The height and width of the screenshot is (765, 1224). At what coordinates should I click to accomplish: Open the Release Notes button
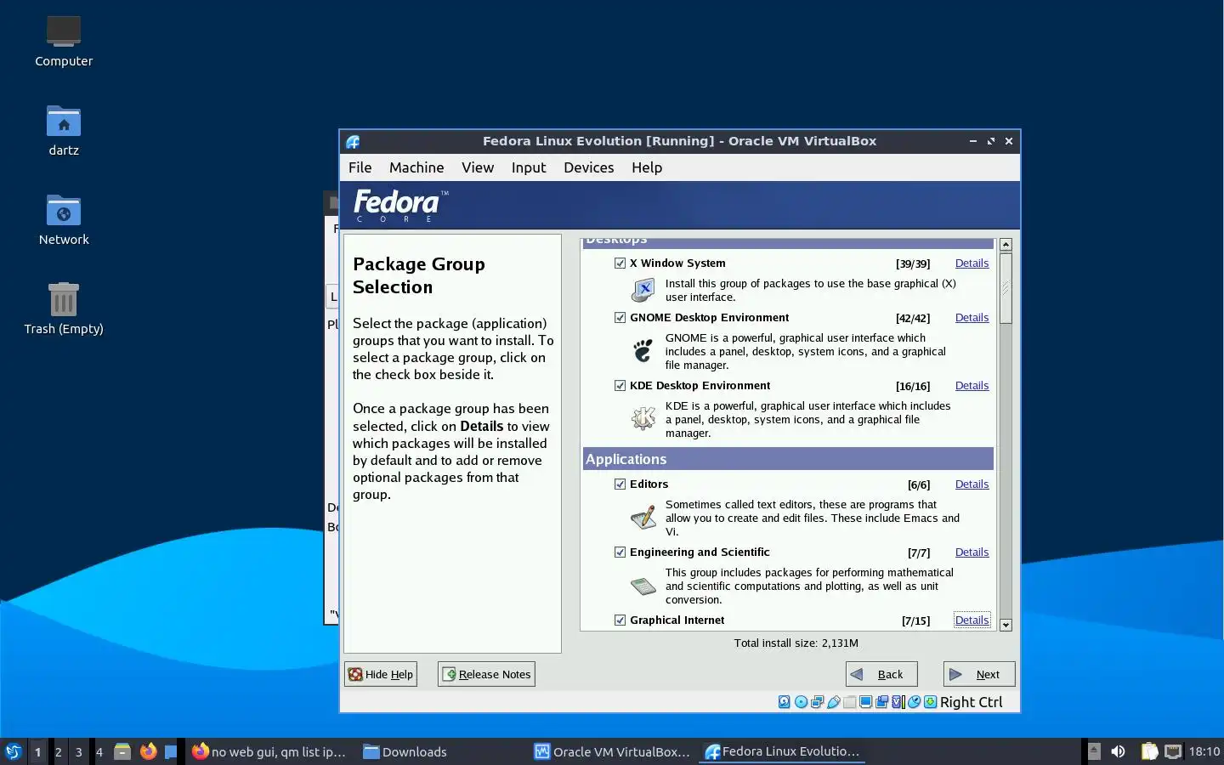486,674
